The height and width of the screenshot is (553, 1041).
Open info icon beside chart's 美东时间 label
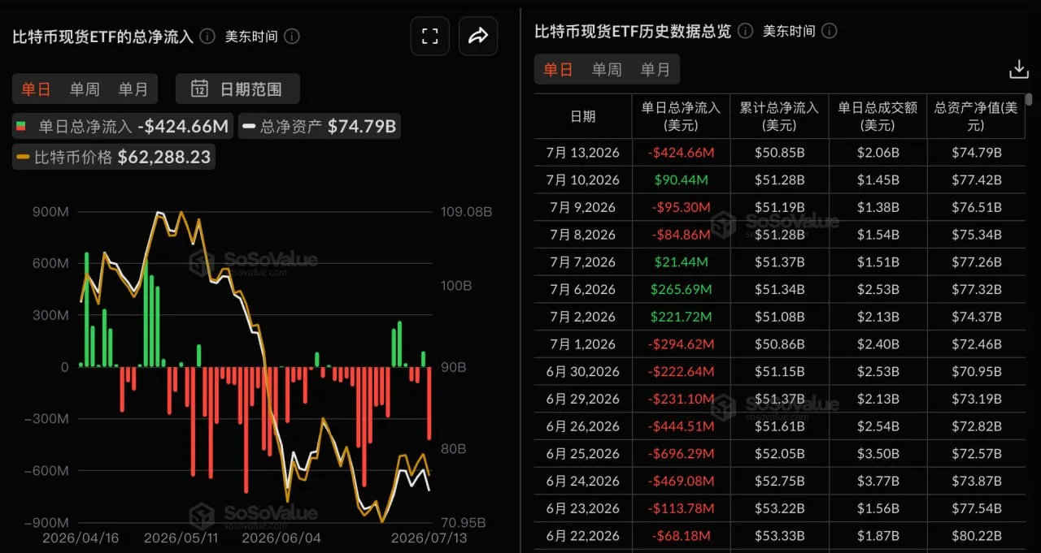pyautogui.click(x=292, y=37)
